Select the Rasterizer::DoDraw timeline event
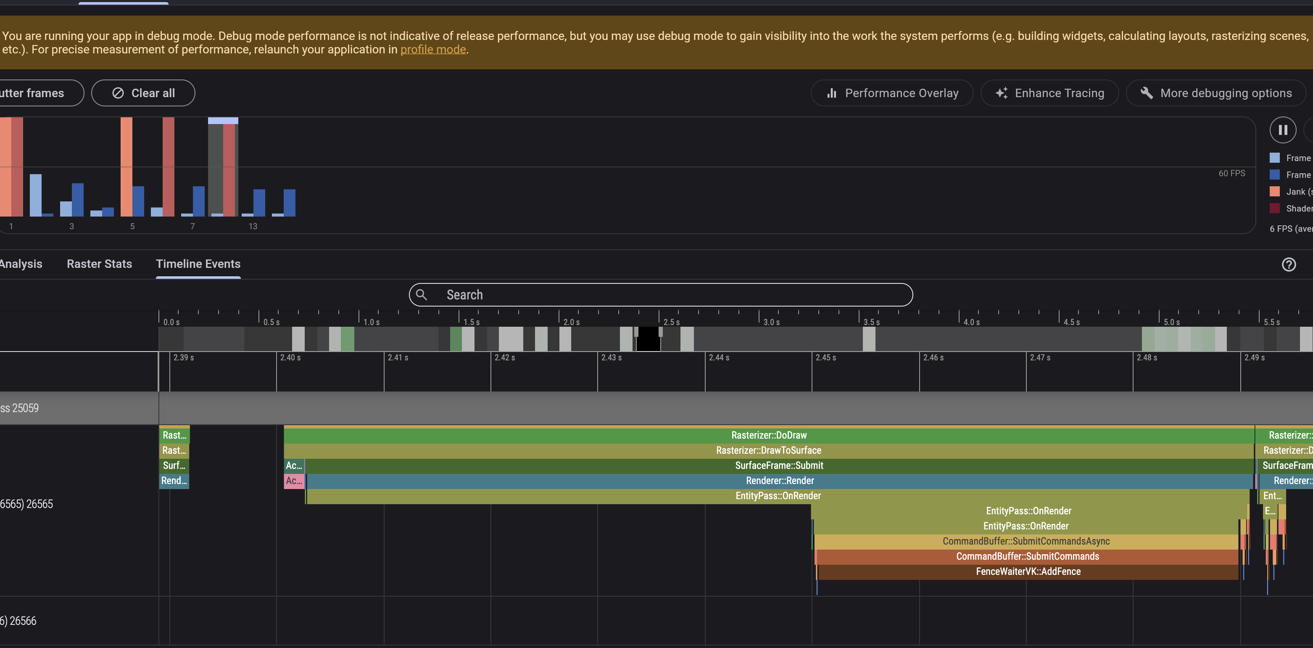1313x648 pixels. click(x=769, y=435)
